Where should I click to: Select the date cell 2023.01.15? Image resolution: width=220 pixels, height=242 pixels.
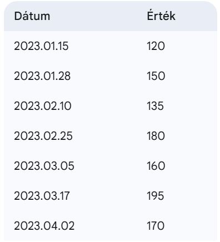[41, 46]
